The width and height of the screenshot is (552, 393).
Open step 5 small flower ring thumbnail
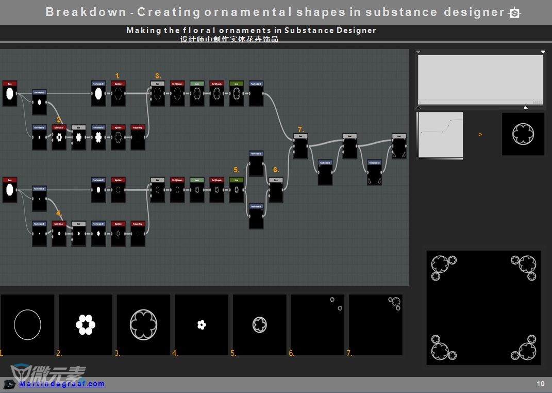pos(259,325)
